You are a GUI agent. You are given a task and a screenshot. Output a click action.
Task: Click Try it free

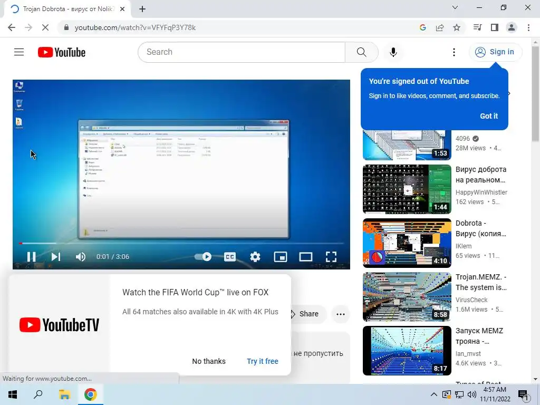pos(263,361)
